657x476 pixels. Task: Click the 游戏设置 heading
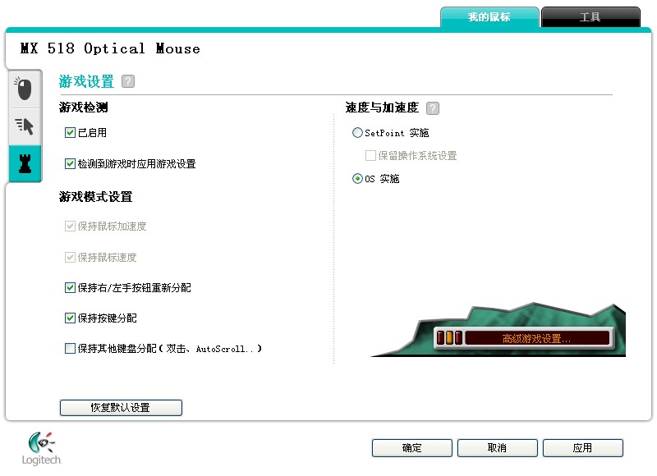[86, 81]
